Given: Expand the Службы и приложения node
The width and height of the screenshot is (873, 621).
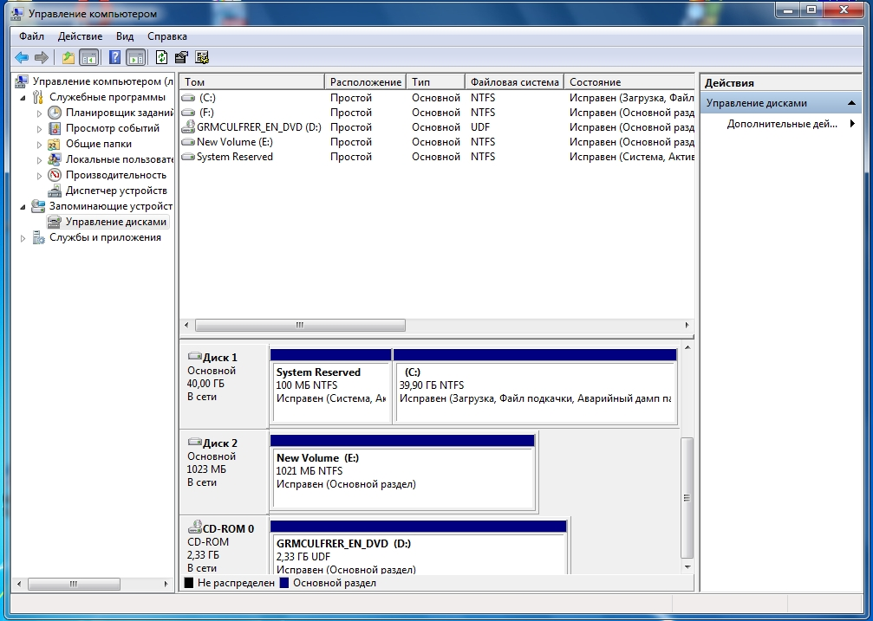Looking at the screenshot, I should click(x=23, y=238).
